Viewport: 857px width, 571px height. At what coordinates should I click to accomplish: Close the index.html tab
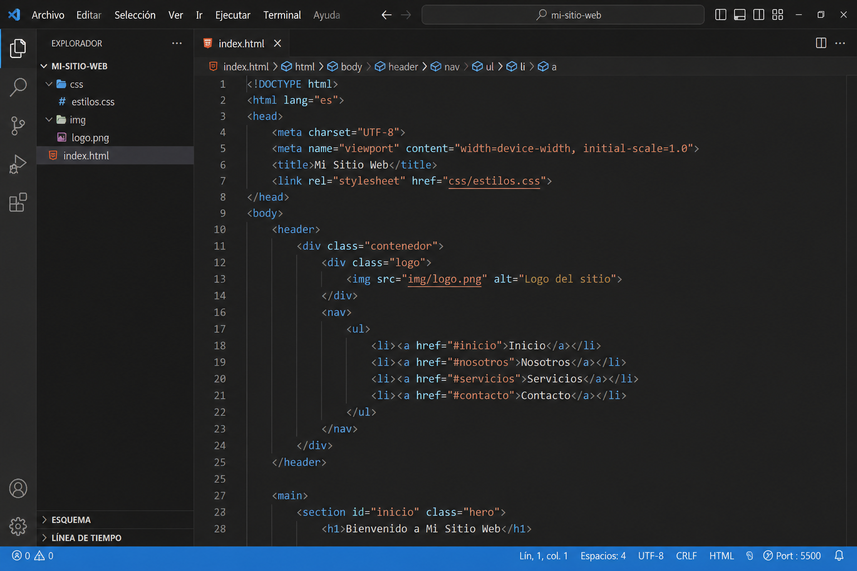(x=277, y=43)
